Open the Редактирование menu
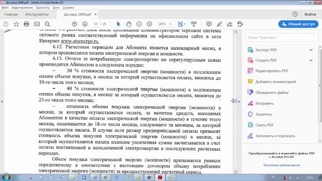The width and height of the screenshot is (322, 181). [x=22, y=8]
